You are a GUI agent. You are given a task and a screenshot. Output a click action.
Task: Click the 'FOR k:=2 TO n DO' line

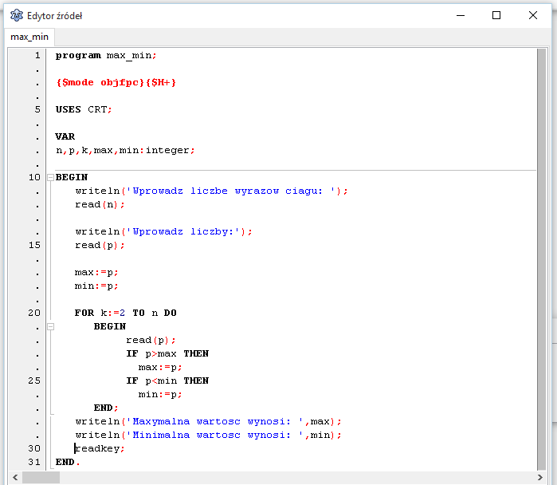coord(126,313)
